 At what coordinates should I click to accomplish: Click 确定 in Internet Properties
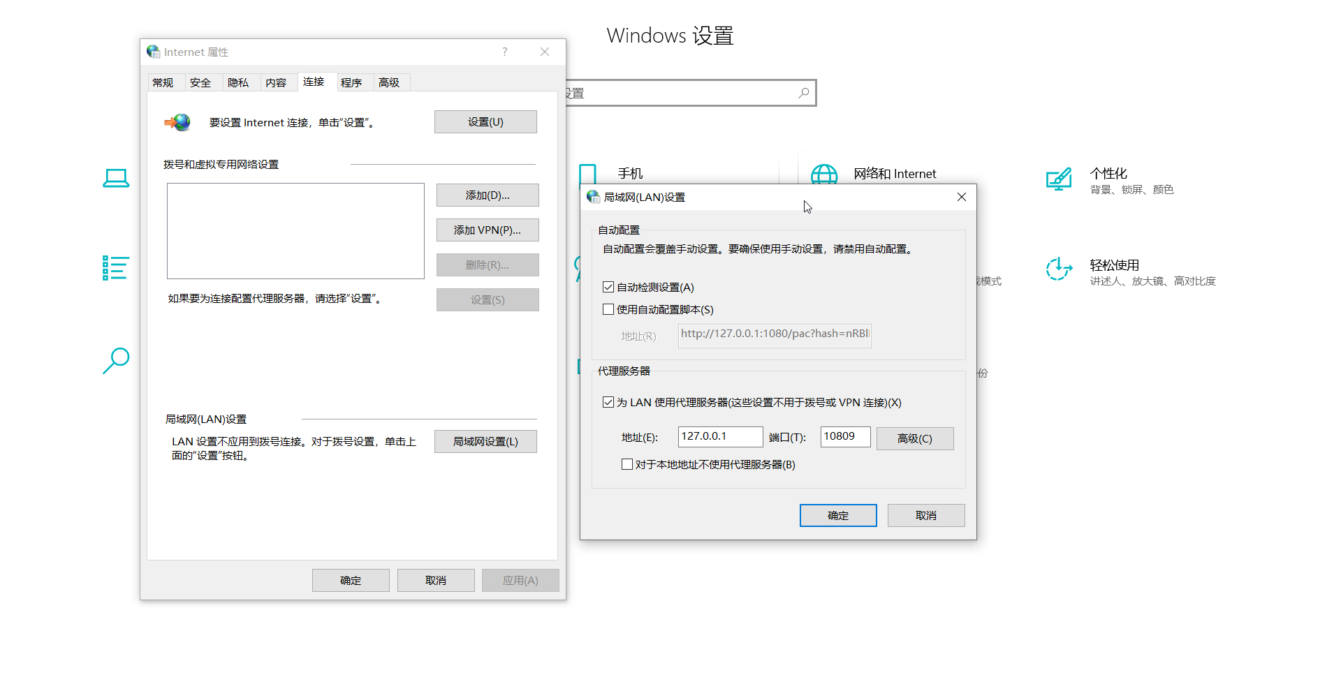[351, 580]
